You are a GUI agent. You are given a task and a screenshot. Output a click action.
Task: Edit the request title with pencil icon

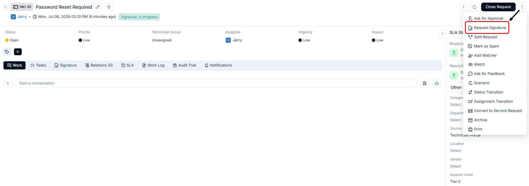pos(98,7)
